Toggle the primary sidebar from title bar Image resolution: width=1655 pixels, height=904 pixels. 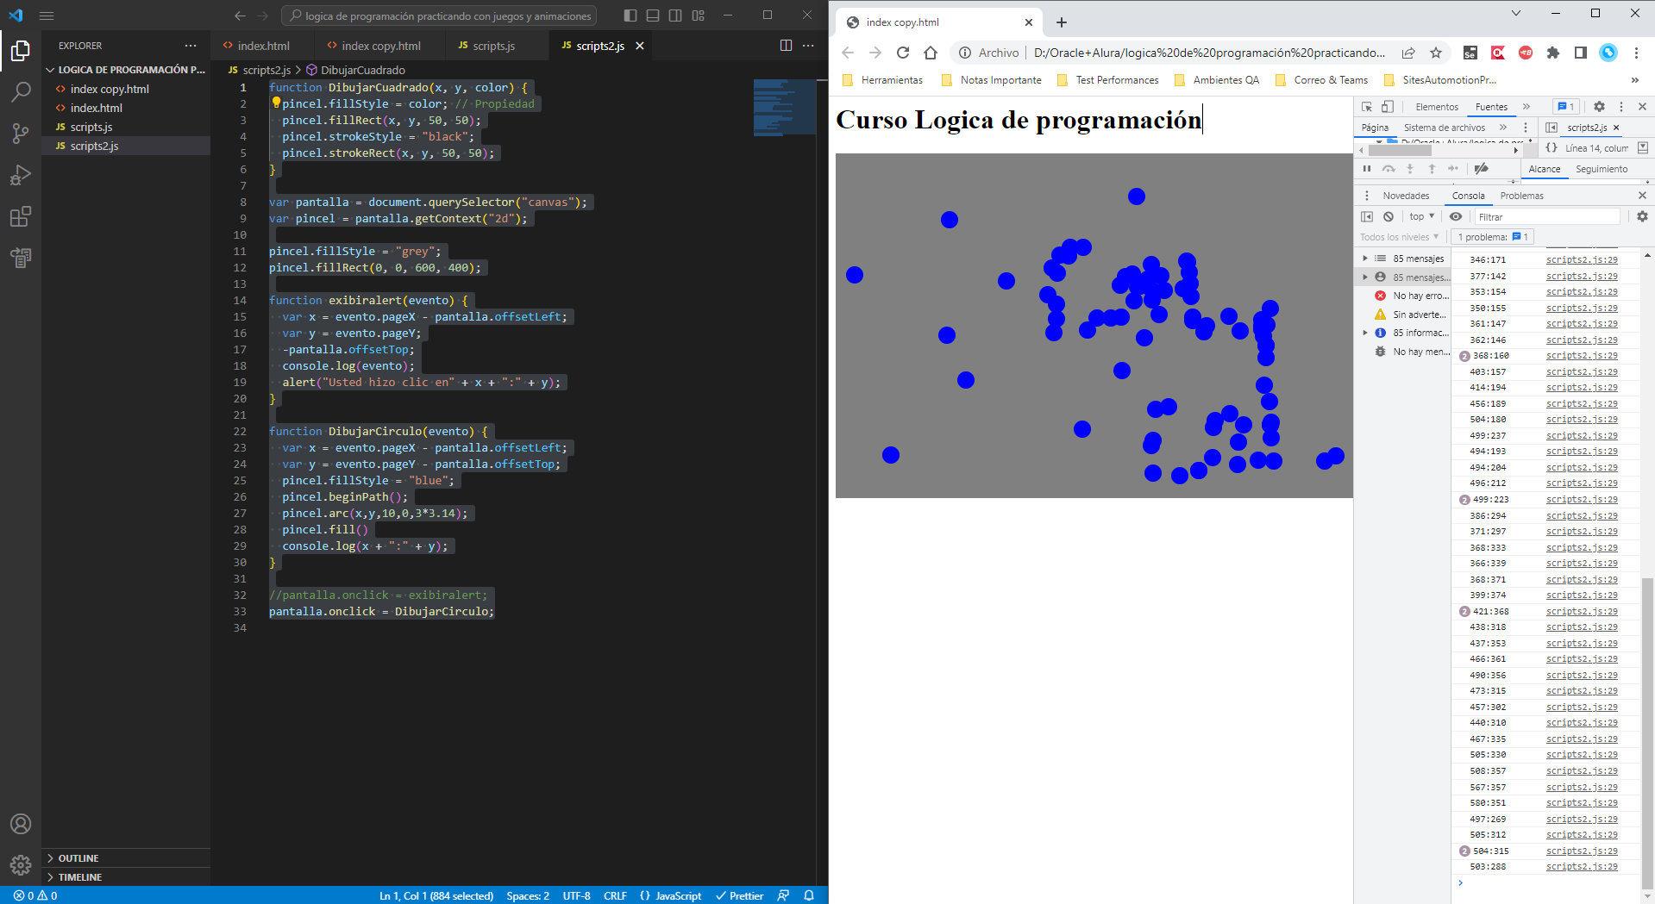pos(630,16)
